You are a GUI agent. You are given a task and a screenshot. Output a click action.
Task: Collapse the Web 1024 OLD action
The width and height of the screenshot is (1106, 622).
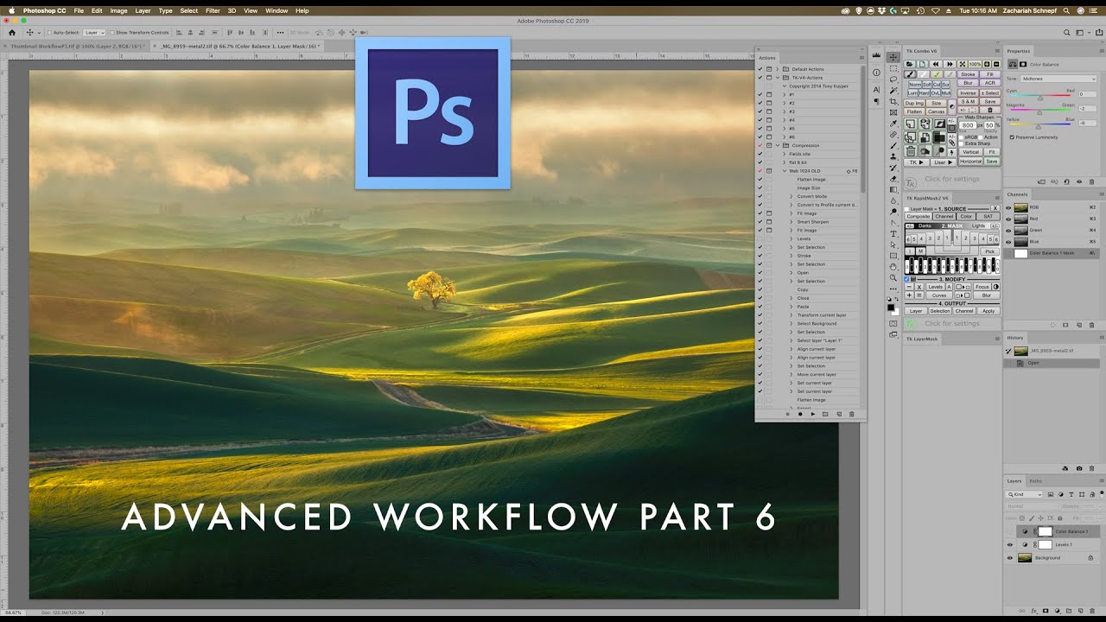(x=785, y=171)
